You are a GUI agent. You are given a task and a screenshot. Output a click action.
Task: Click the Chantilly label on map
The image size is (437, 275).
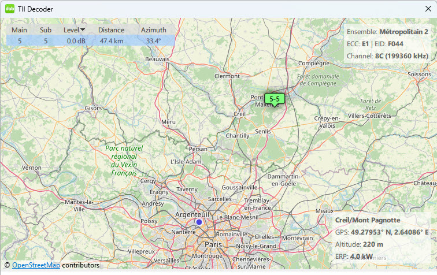pos(238,136)
